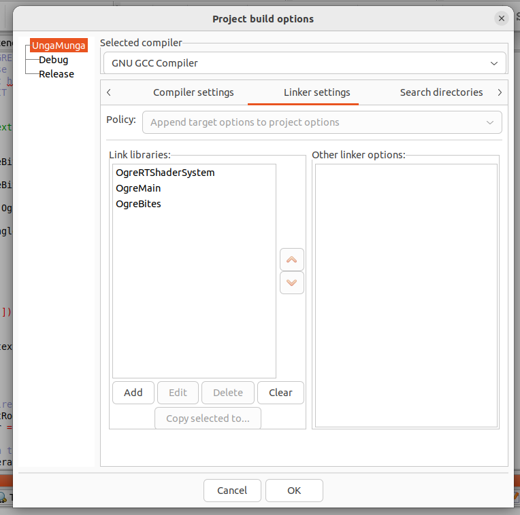Select the Release build target
The image size is (520, 515).
point(56,74)
